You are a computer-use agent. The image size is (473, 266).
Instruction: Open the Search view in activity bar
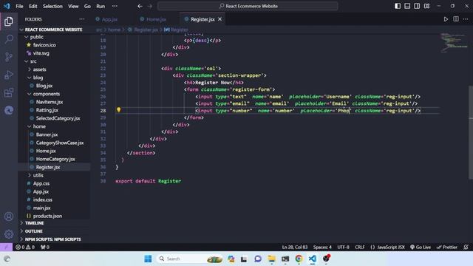tap(9, 39)
